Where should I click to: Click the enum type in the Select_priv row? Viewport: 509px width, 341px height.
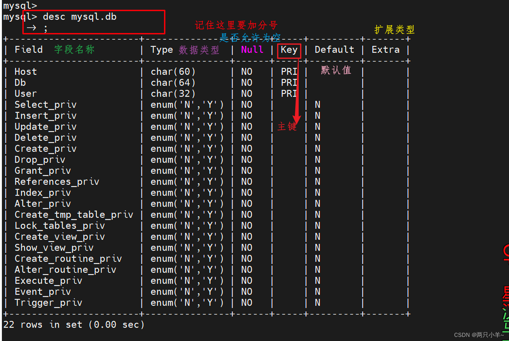187,105
